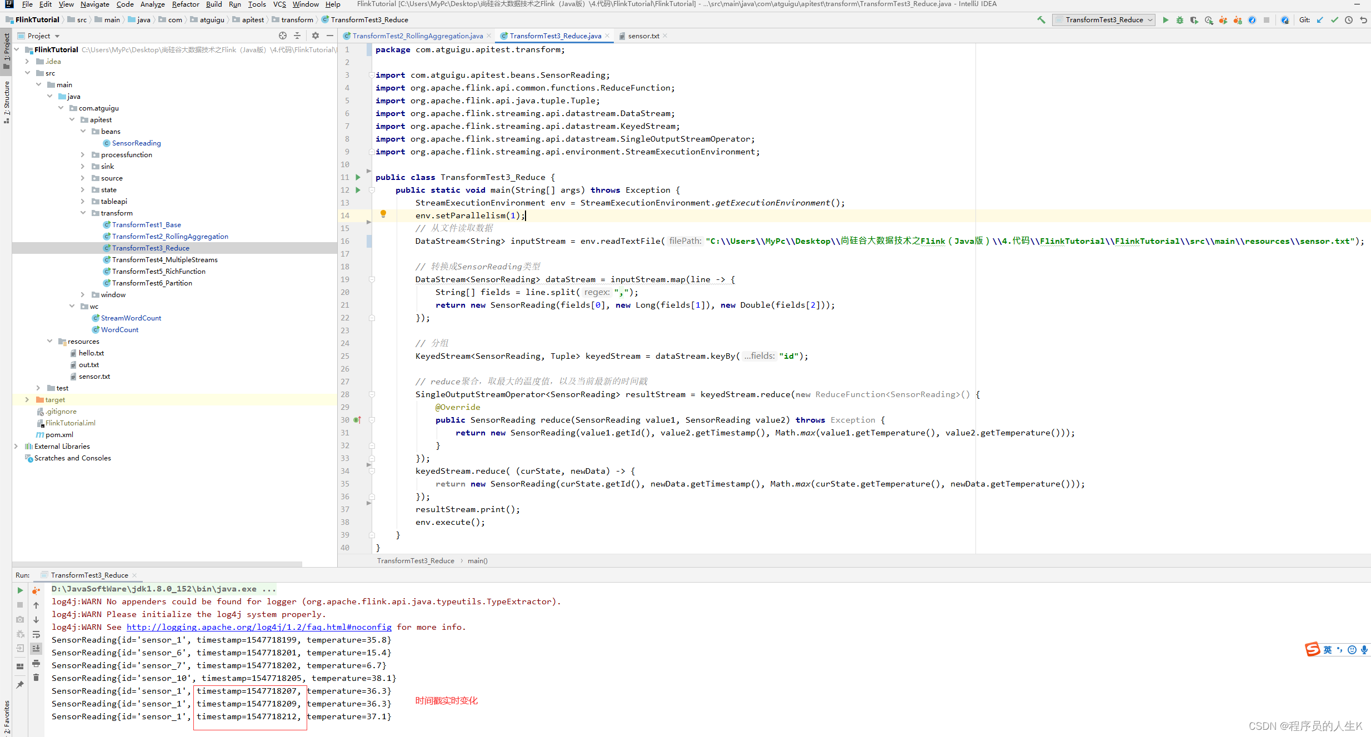Open TransformTest4_MultipleStreams file in tree
The width and height of the screenshot is (1371, 737).
(x=164, y=260)
